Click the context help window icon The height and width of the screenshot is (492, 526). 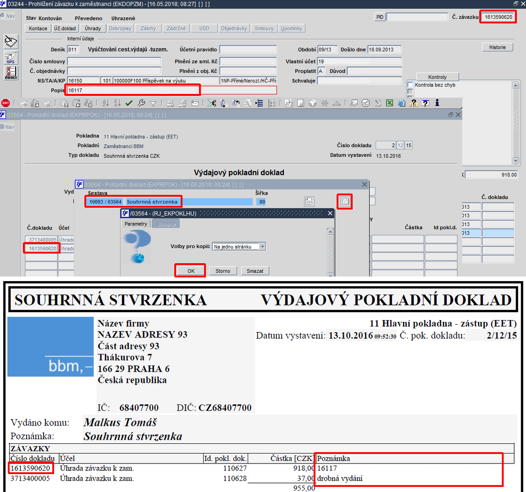tap(426, 103)
